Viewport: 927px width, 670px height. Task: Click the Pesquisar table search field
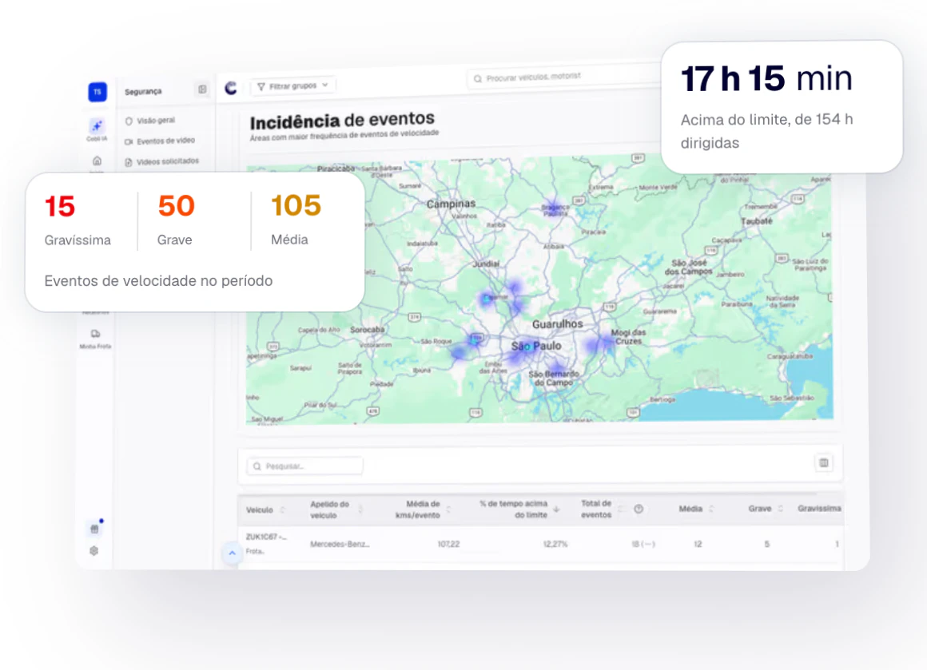coord(304,466)
